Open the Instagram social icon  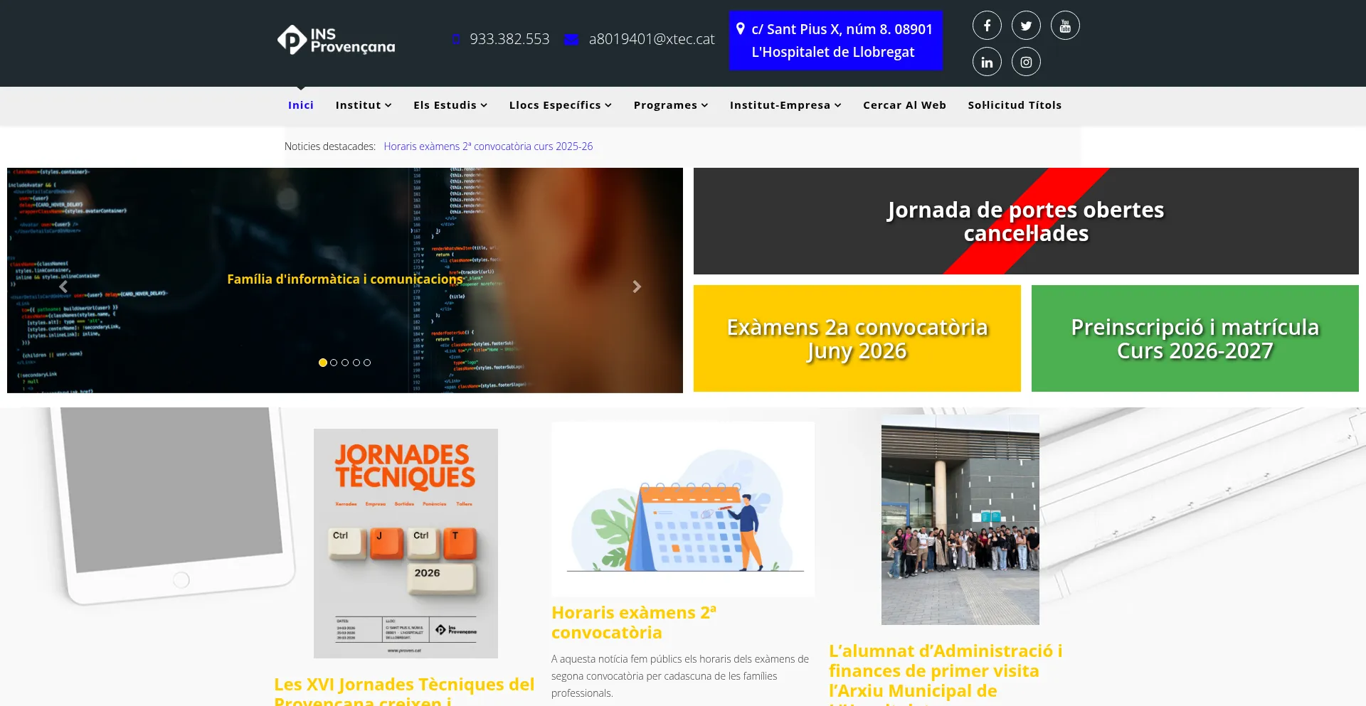coord(1026,62)
